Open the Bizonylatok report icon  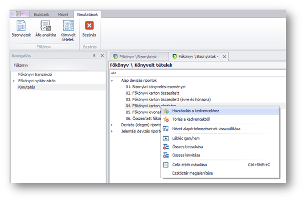21,29
